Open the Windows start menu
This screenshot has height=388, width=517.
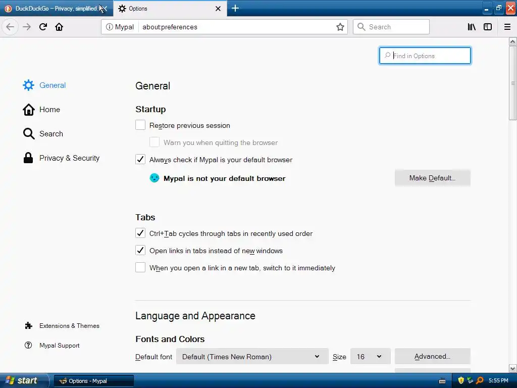(24, 381)
